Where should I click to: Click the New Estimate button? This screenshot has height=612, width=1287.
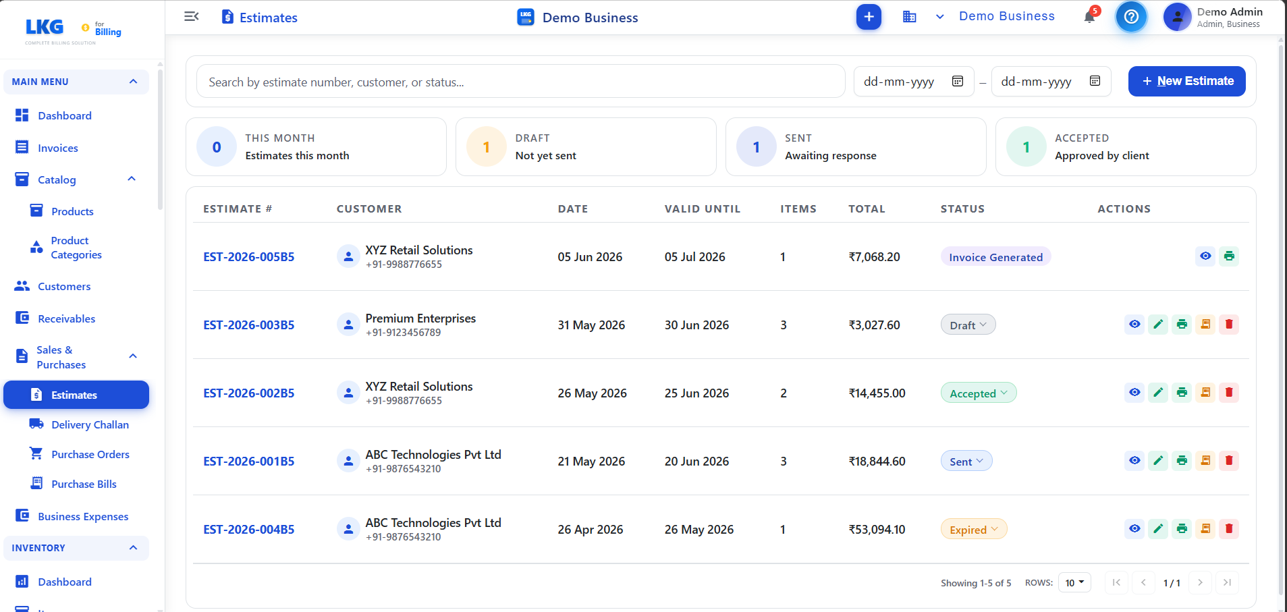pos(1187,81)
